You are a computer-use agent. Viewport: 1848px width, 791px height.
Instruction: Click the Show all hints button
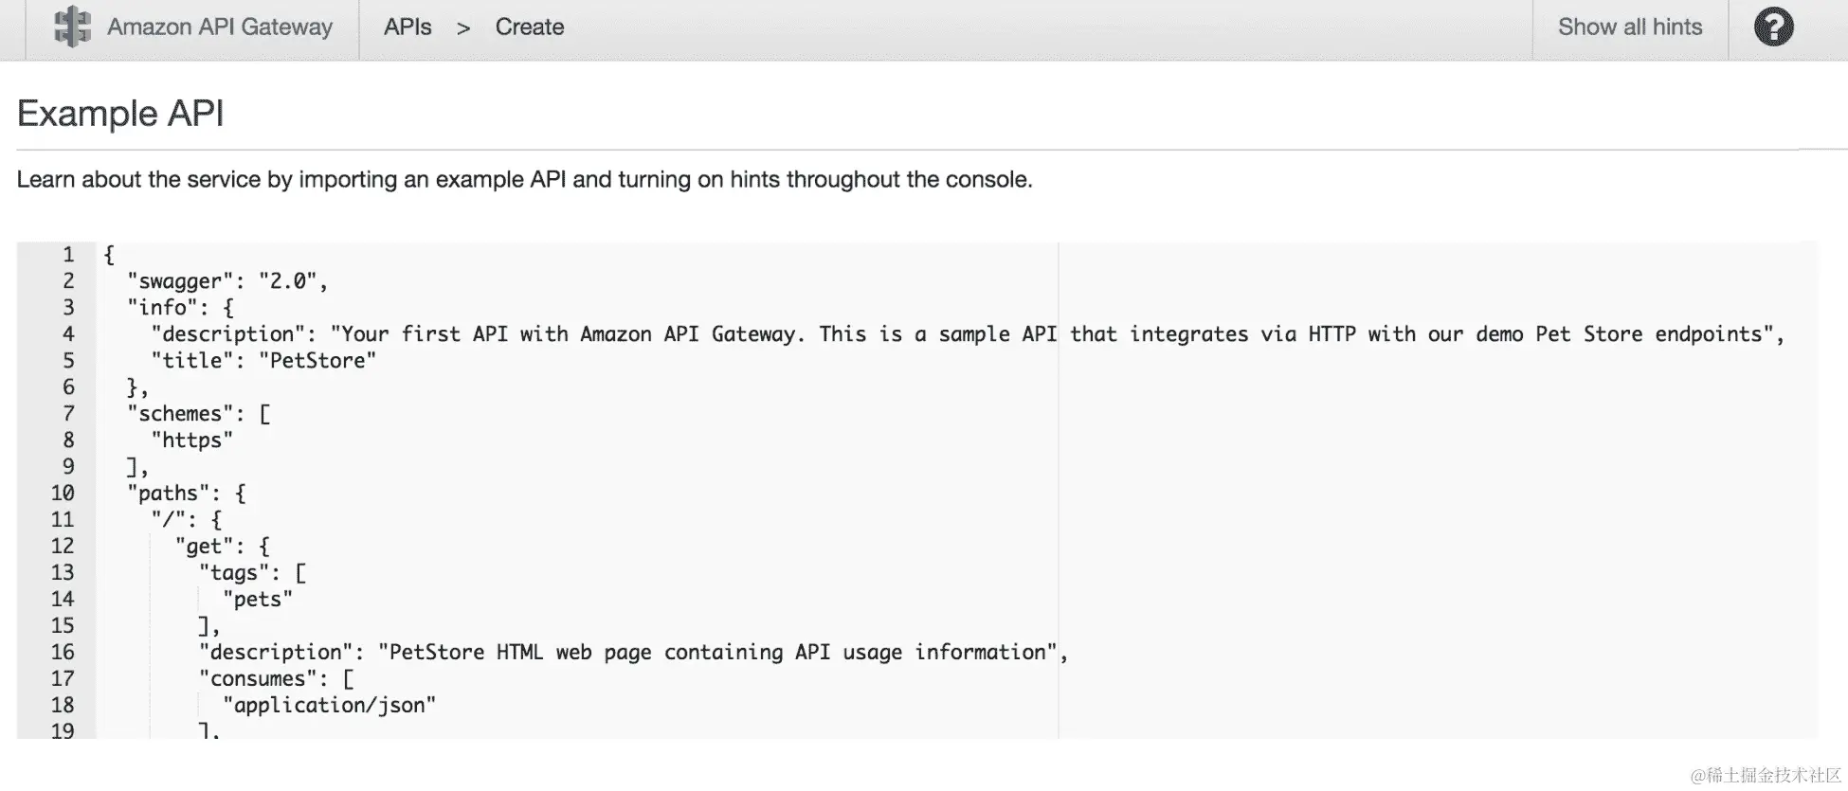click(1630, 27)
